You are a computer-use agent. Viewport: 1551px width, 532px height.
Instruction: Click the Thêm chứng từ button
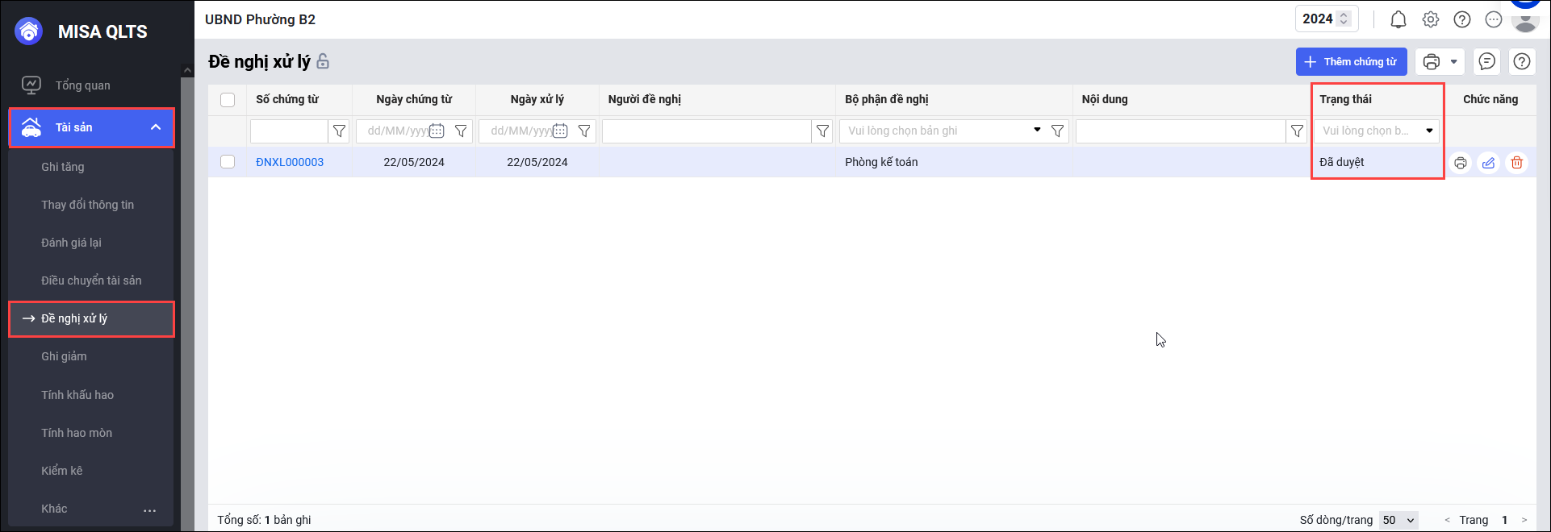(x=1351, y=61)
